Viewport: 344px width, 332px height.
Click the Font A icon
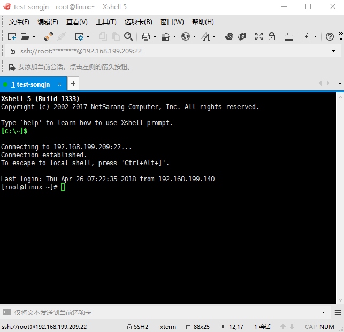pyautogui.click(x=206, y=36)
